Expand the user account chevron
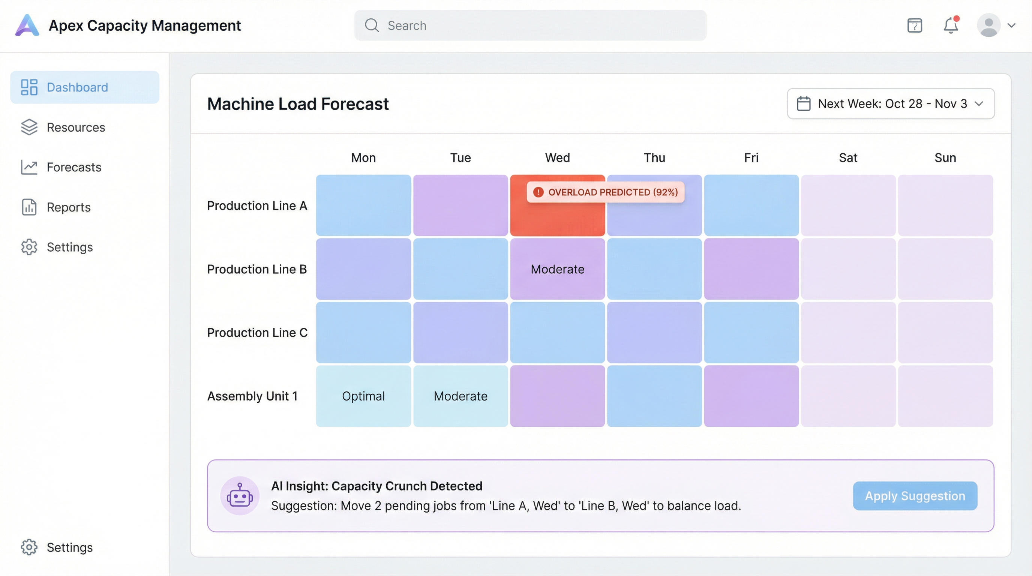Image resolution: width=1032 pixels, height=576 pixels. (1011, 25)
